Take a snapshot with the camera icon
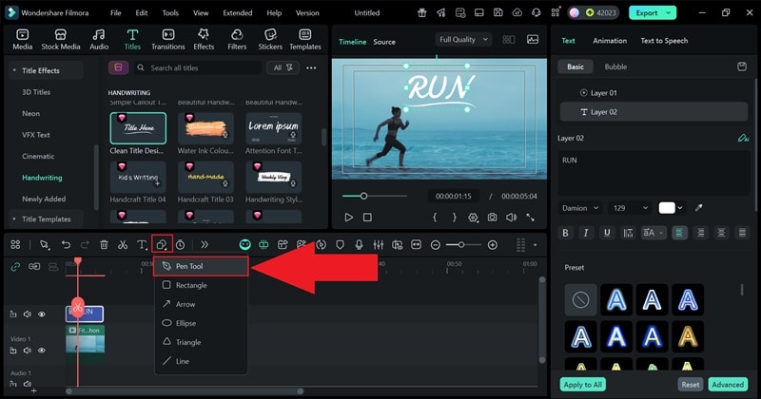 (492, 218)
